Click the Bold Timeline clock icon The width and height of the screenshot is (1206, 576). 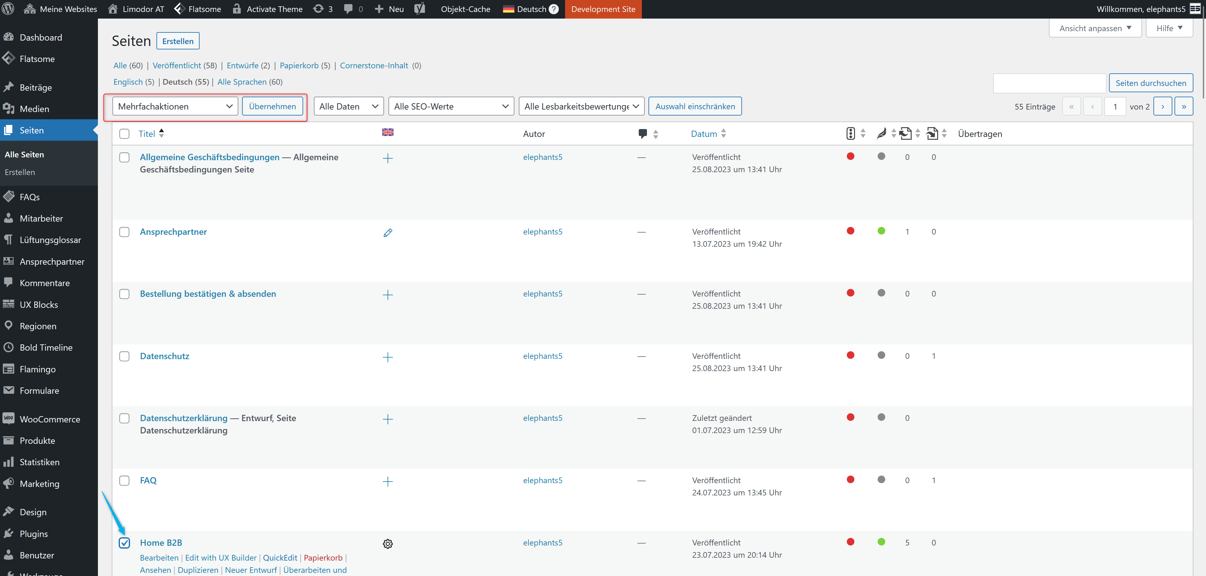[9, 347]
